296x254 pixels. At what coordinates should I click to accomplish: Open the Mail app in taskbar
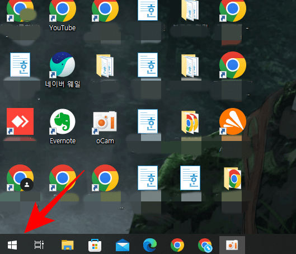pyautogui.click(x=123, y=245)
